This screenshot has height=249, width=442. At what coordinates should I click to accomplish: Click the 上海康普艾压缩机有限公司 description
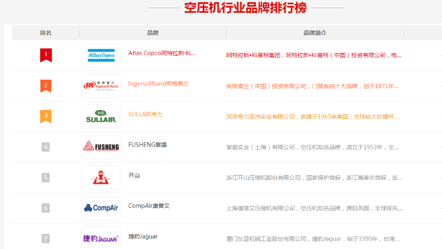314,208
